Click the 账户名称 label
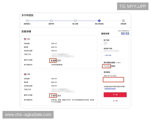This screenshot has height=121, width=151. 106,40
